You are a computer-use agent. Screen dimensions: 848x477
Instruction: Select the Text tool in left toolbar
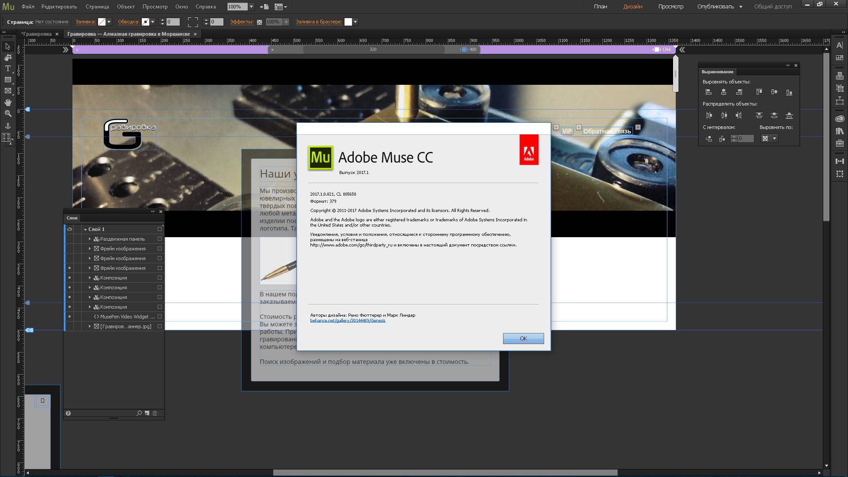8,68
